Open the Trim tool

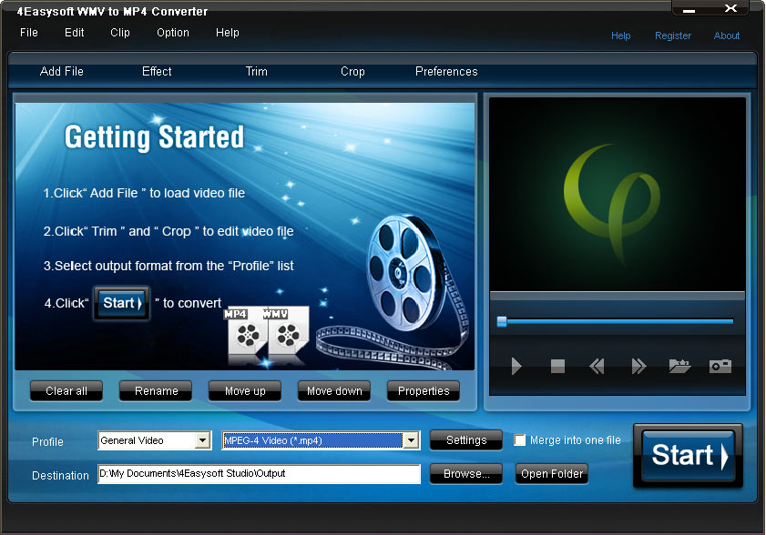(x=256, y=71)
